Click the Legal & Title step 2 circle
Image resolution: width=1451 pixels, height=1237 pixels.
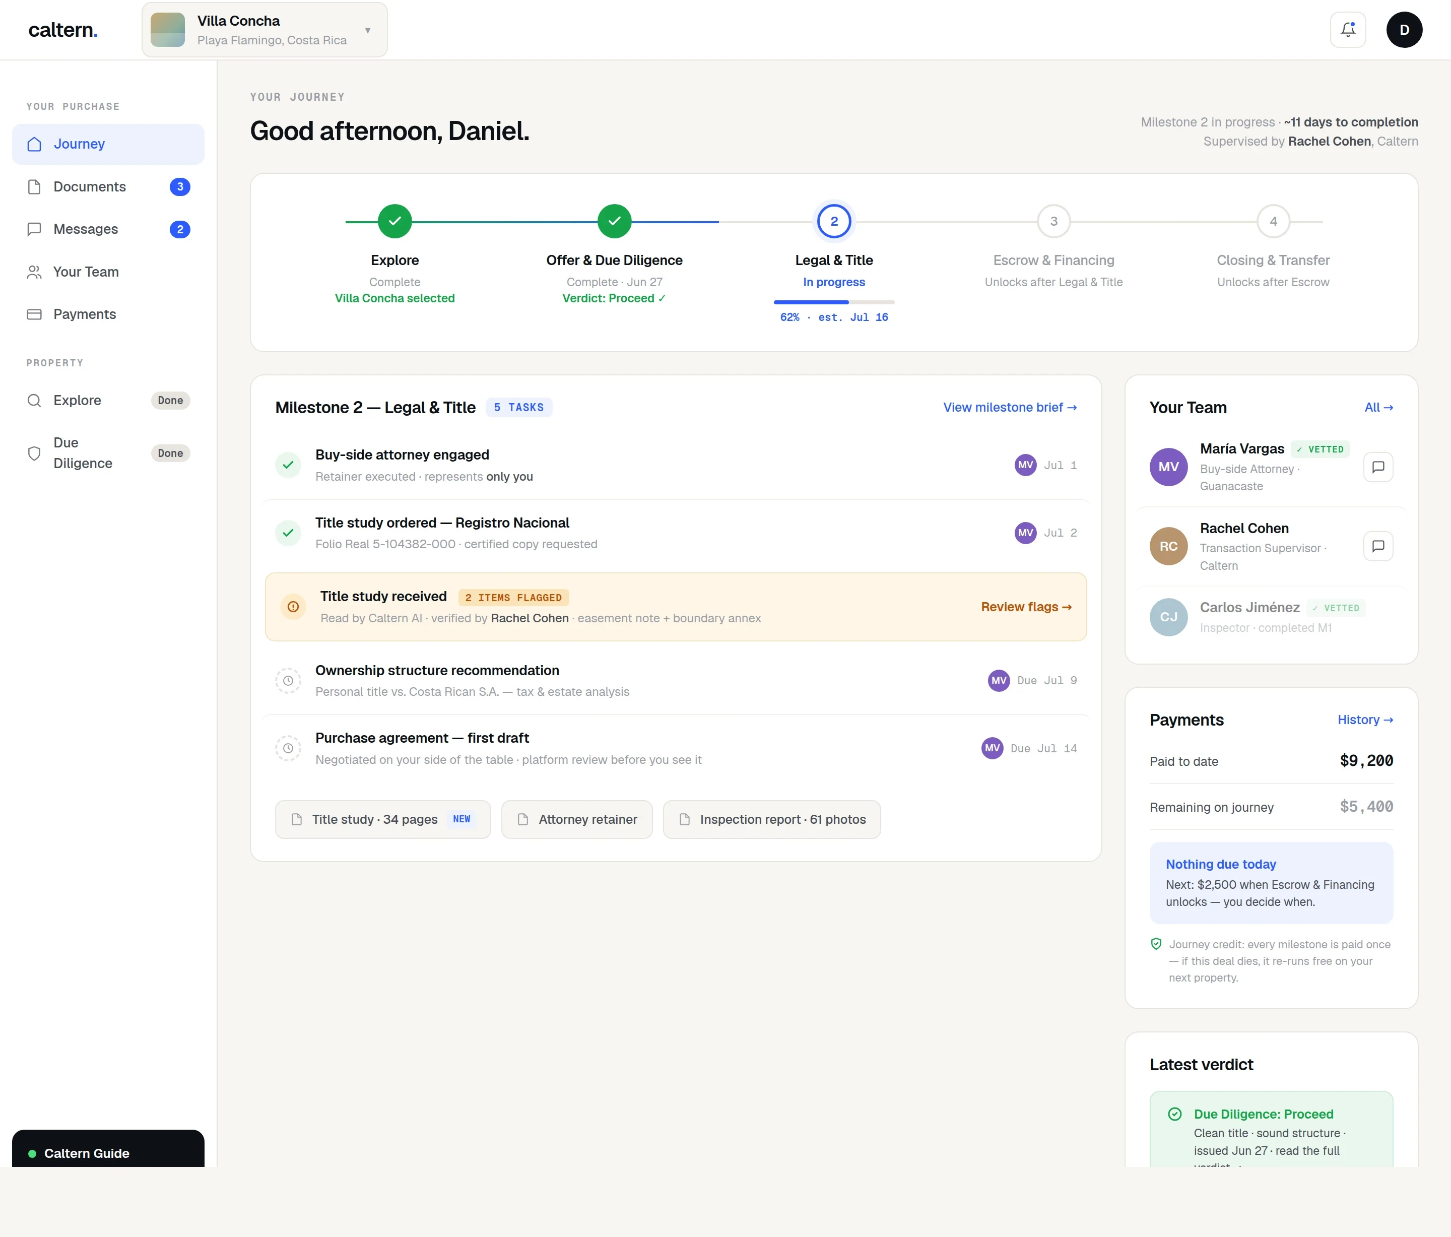pos(833,221)
